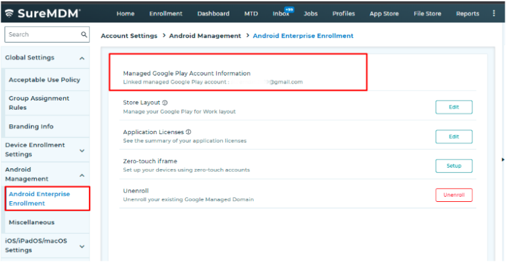Click the linked managed Google Play account text

click(x=213, y=82)
